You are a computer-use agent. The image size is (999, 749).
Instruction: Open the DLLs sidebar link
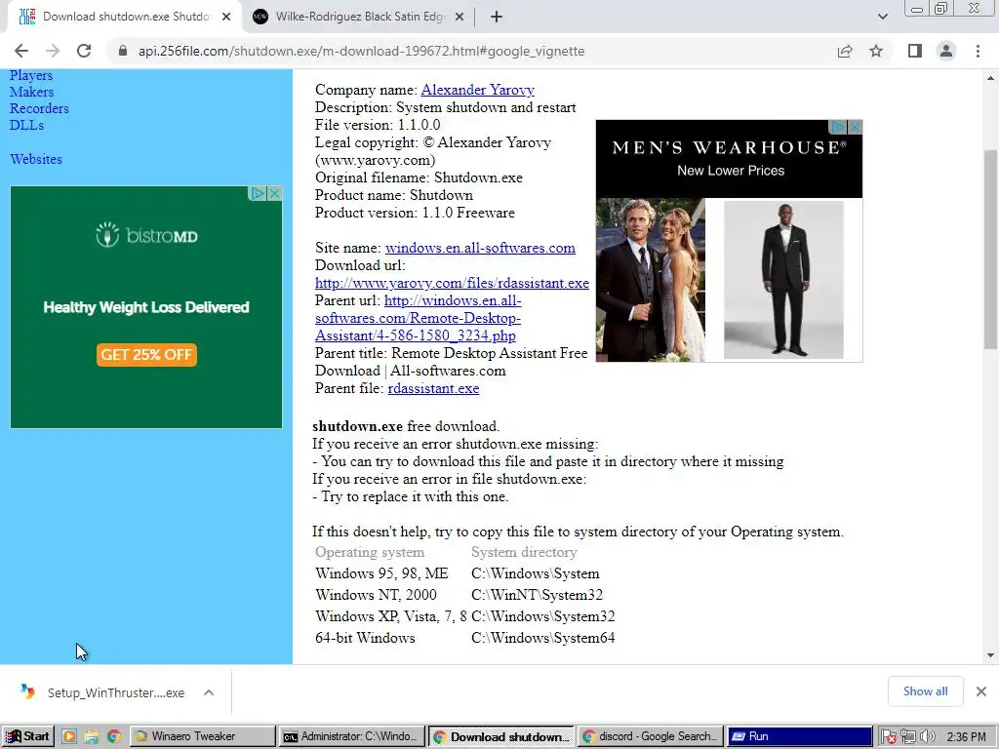26,125
